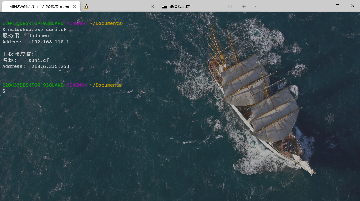The height and width of the screenshot is (201, 360).
Task: Switch to the 命令提示符 tab
Action: coord(197,7)
